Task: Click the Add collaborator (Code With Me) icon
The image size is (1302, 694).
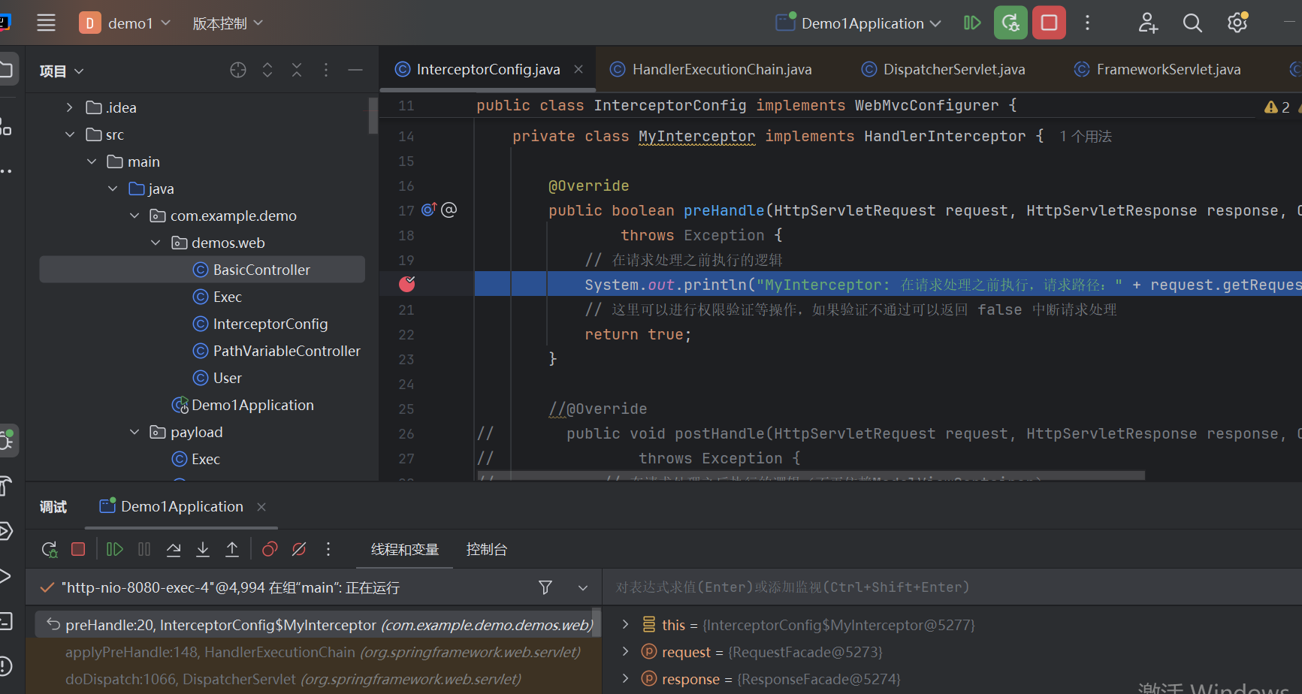Action: pyautogui.click(x=1148, y=23)
